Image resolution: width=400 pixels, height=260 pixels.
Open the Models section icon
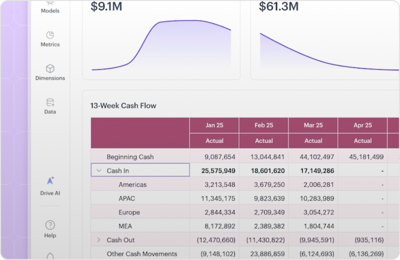coord(50,3)
